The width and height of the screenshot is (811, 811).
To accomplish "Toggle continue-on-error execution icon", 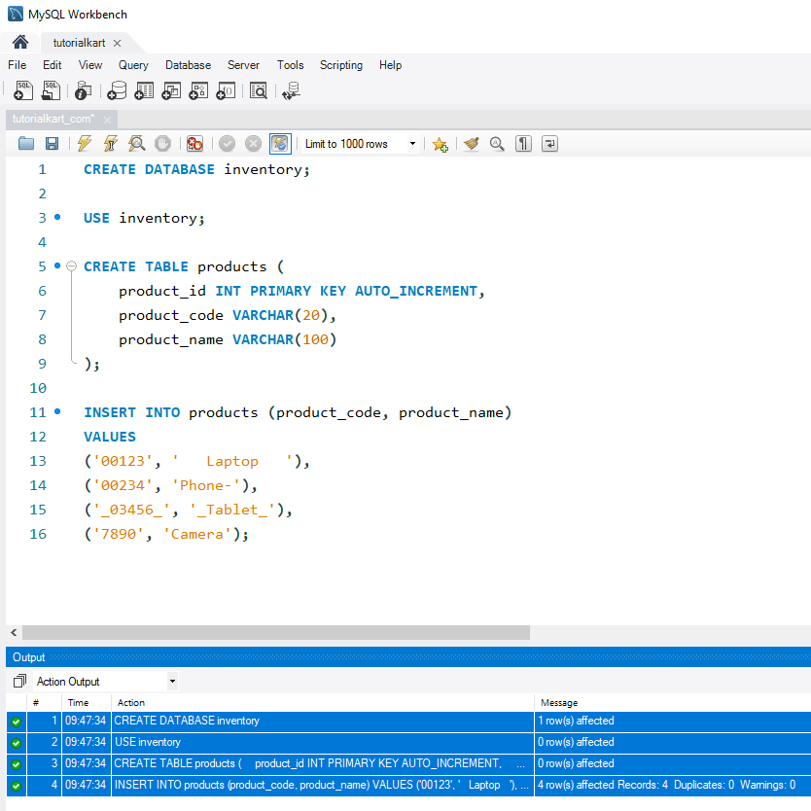I will click(195, 143).
